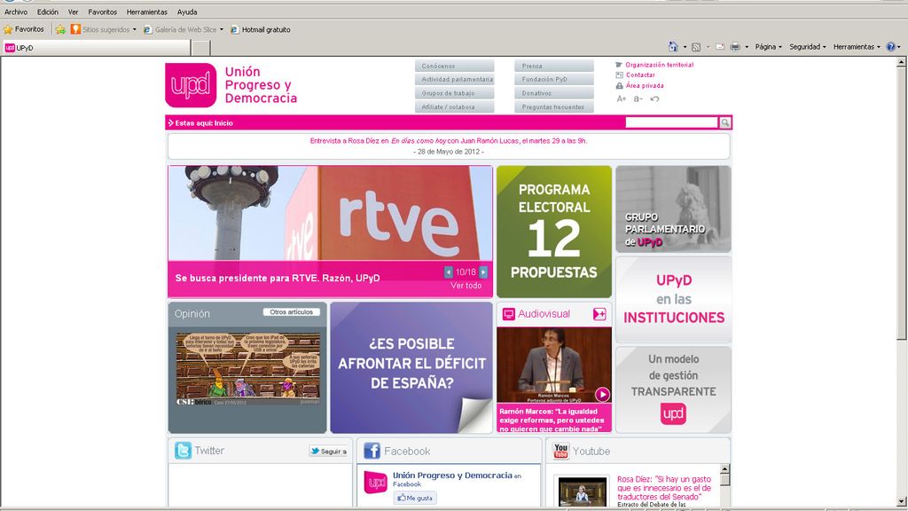Reset font size with undo arrow icon

click(655, 99)
